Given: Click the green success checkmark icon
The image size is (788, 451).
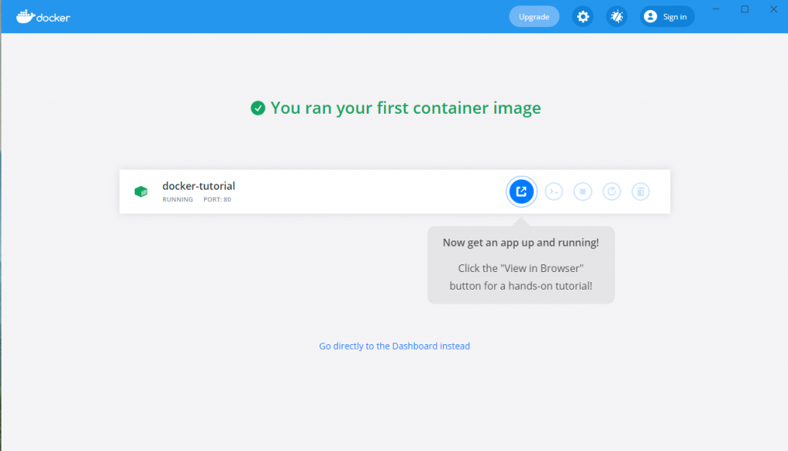Looking at the screenshot, I should 258,108.
